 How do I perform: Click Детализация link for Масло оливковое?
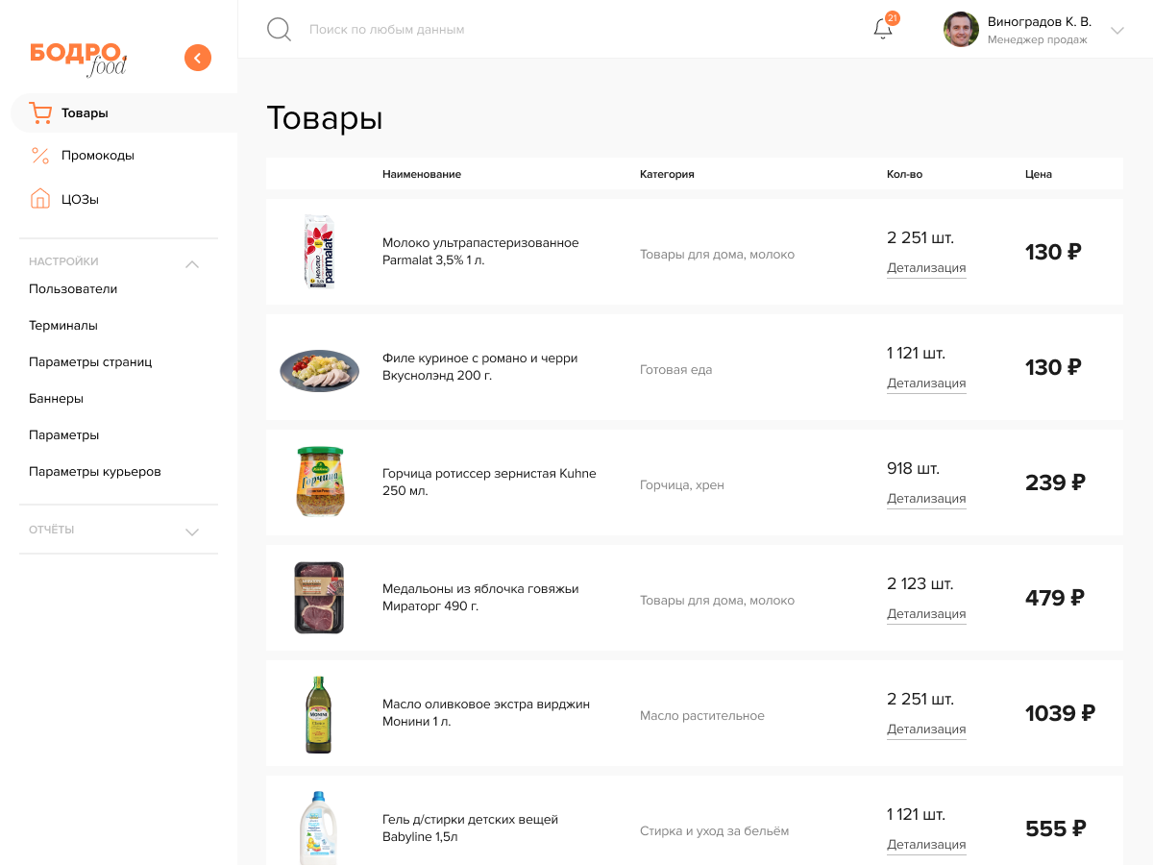pyautogui.click(x=926, y=729)
